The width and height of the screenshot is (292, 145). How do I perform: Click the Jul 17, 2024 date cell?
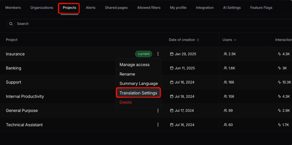click(x=184, y=111)
